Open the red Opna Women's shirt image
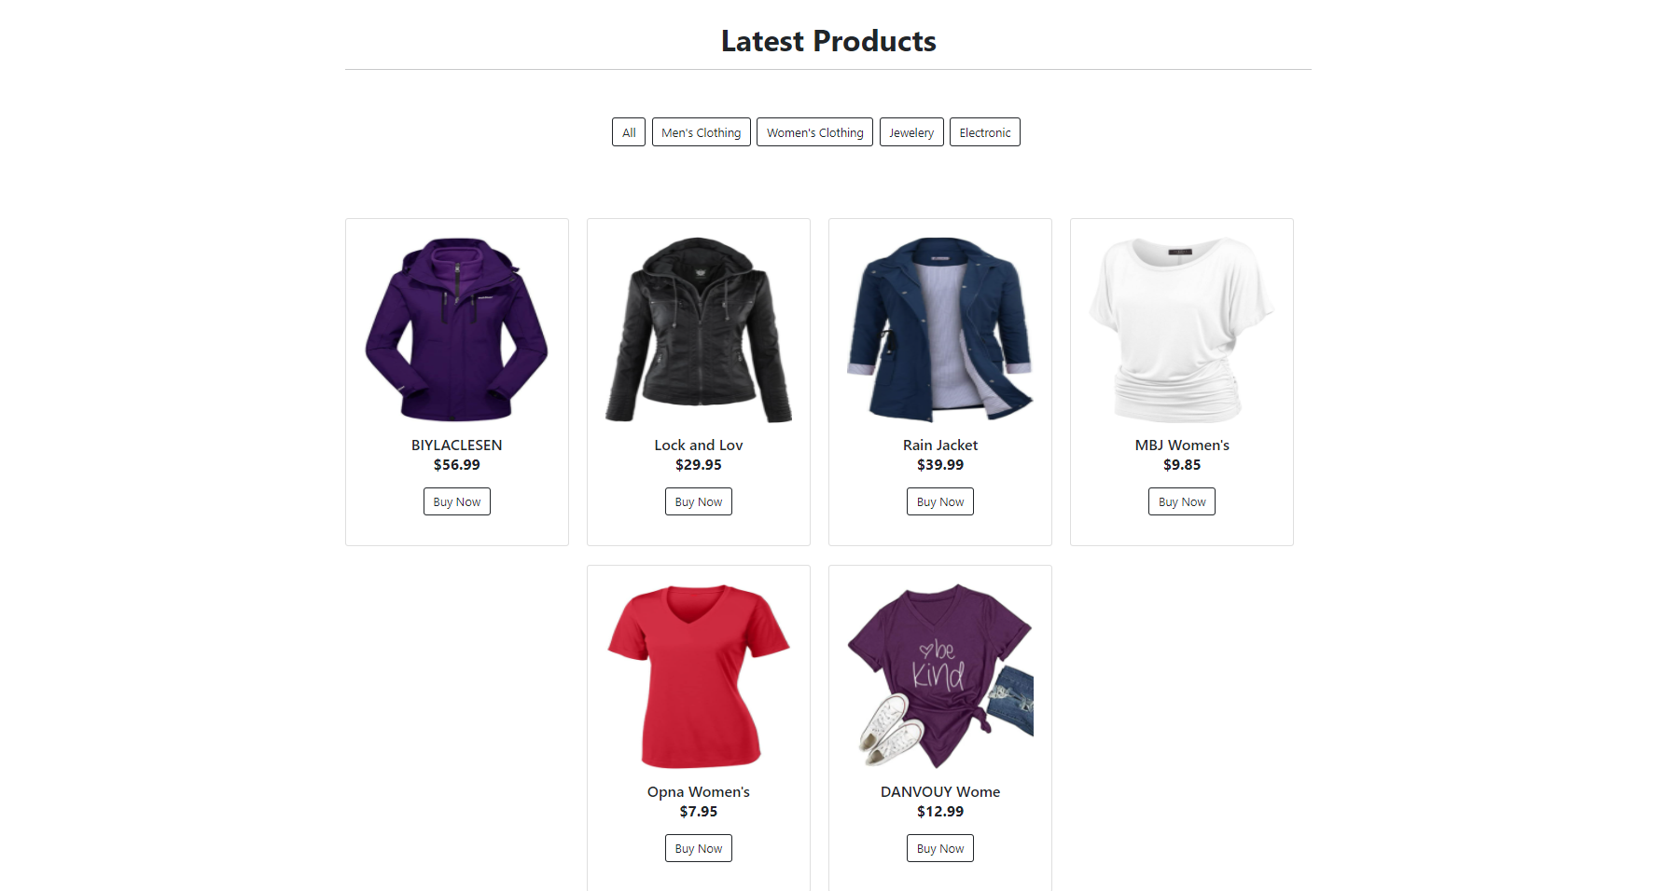1654x891 pixels. coord(699,677)
